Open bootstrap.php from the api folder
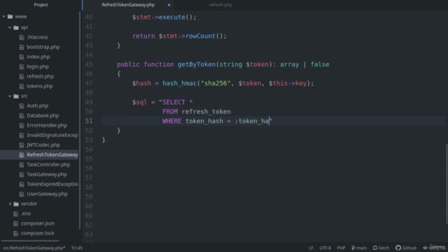Image resolution: width=448 pixels, height=252 pixels. pyautogui.click(x=43, y=47)
